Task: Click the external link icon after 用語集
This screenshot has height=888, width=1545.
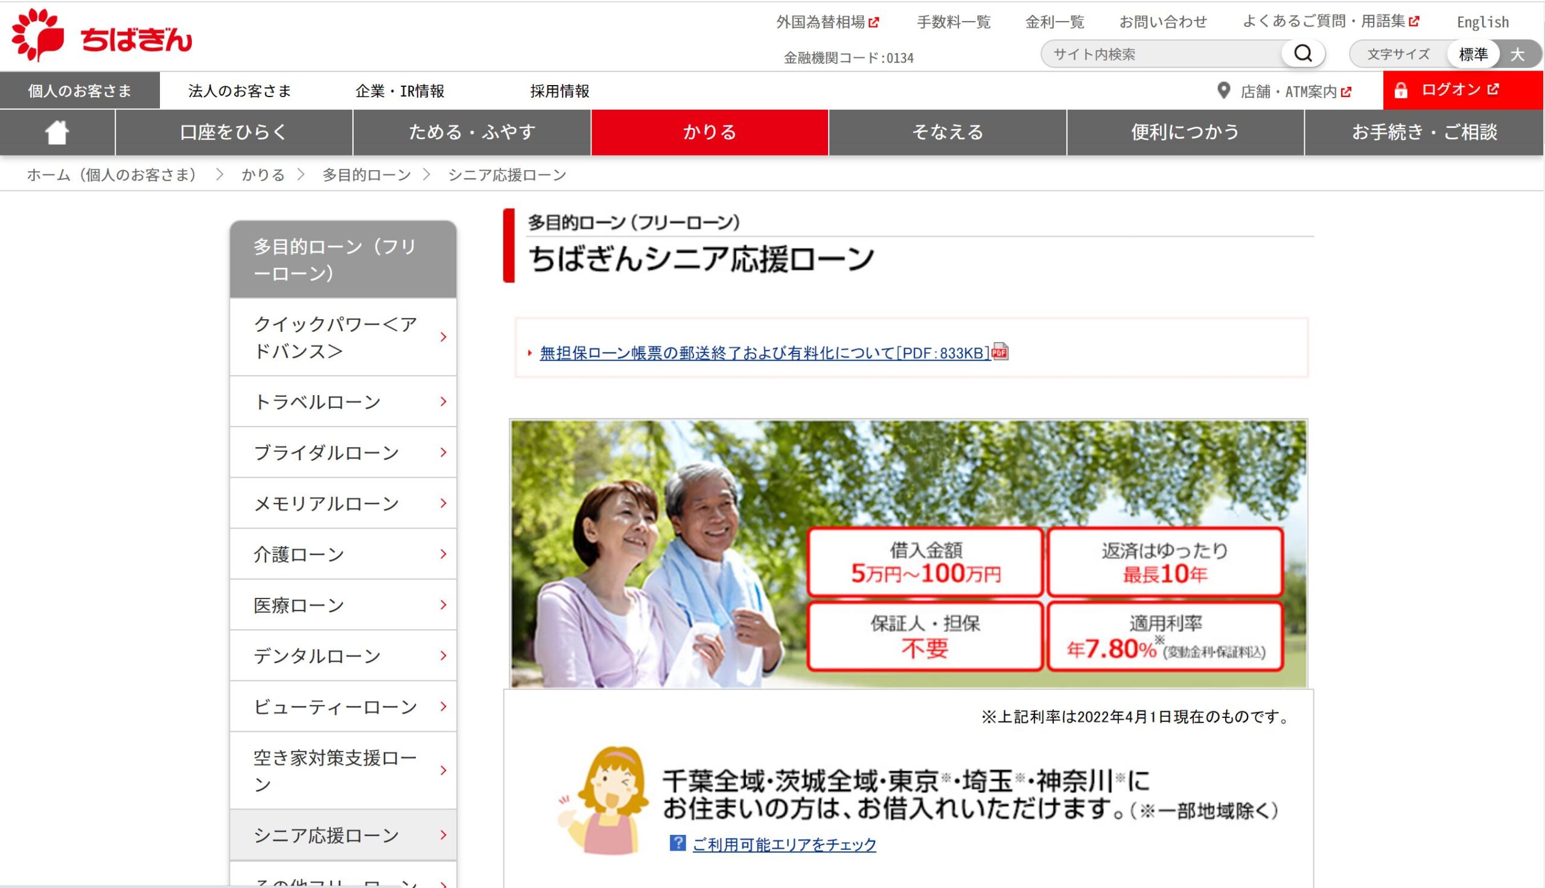Action: coord(1414,21)
